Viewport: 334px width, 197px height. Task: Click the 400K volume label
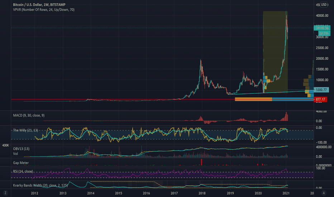click(5, 145)
